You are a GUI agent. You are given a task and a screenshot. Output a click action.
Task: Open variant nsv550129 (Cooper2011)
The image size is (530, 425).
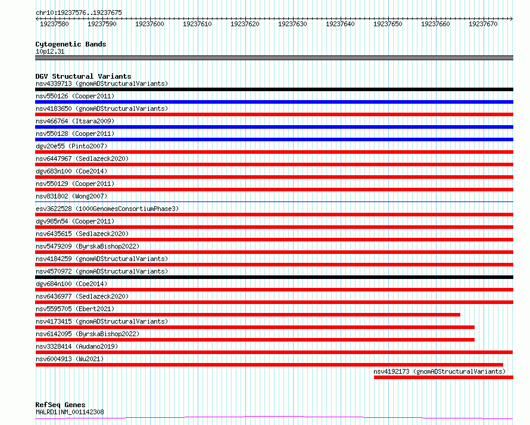pos(75,184)
